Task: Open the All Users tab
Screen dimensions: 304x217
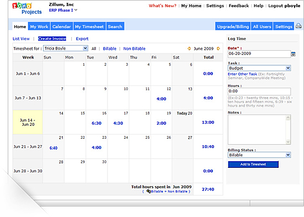Action: (x=262, y=27)
